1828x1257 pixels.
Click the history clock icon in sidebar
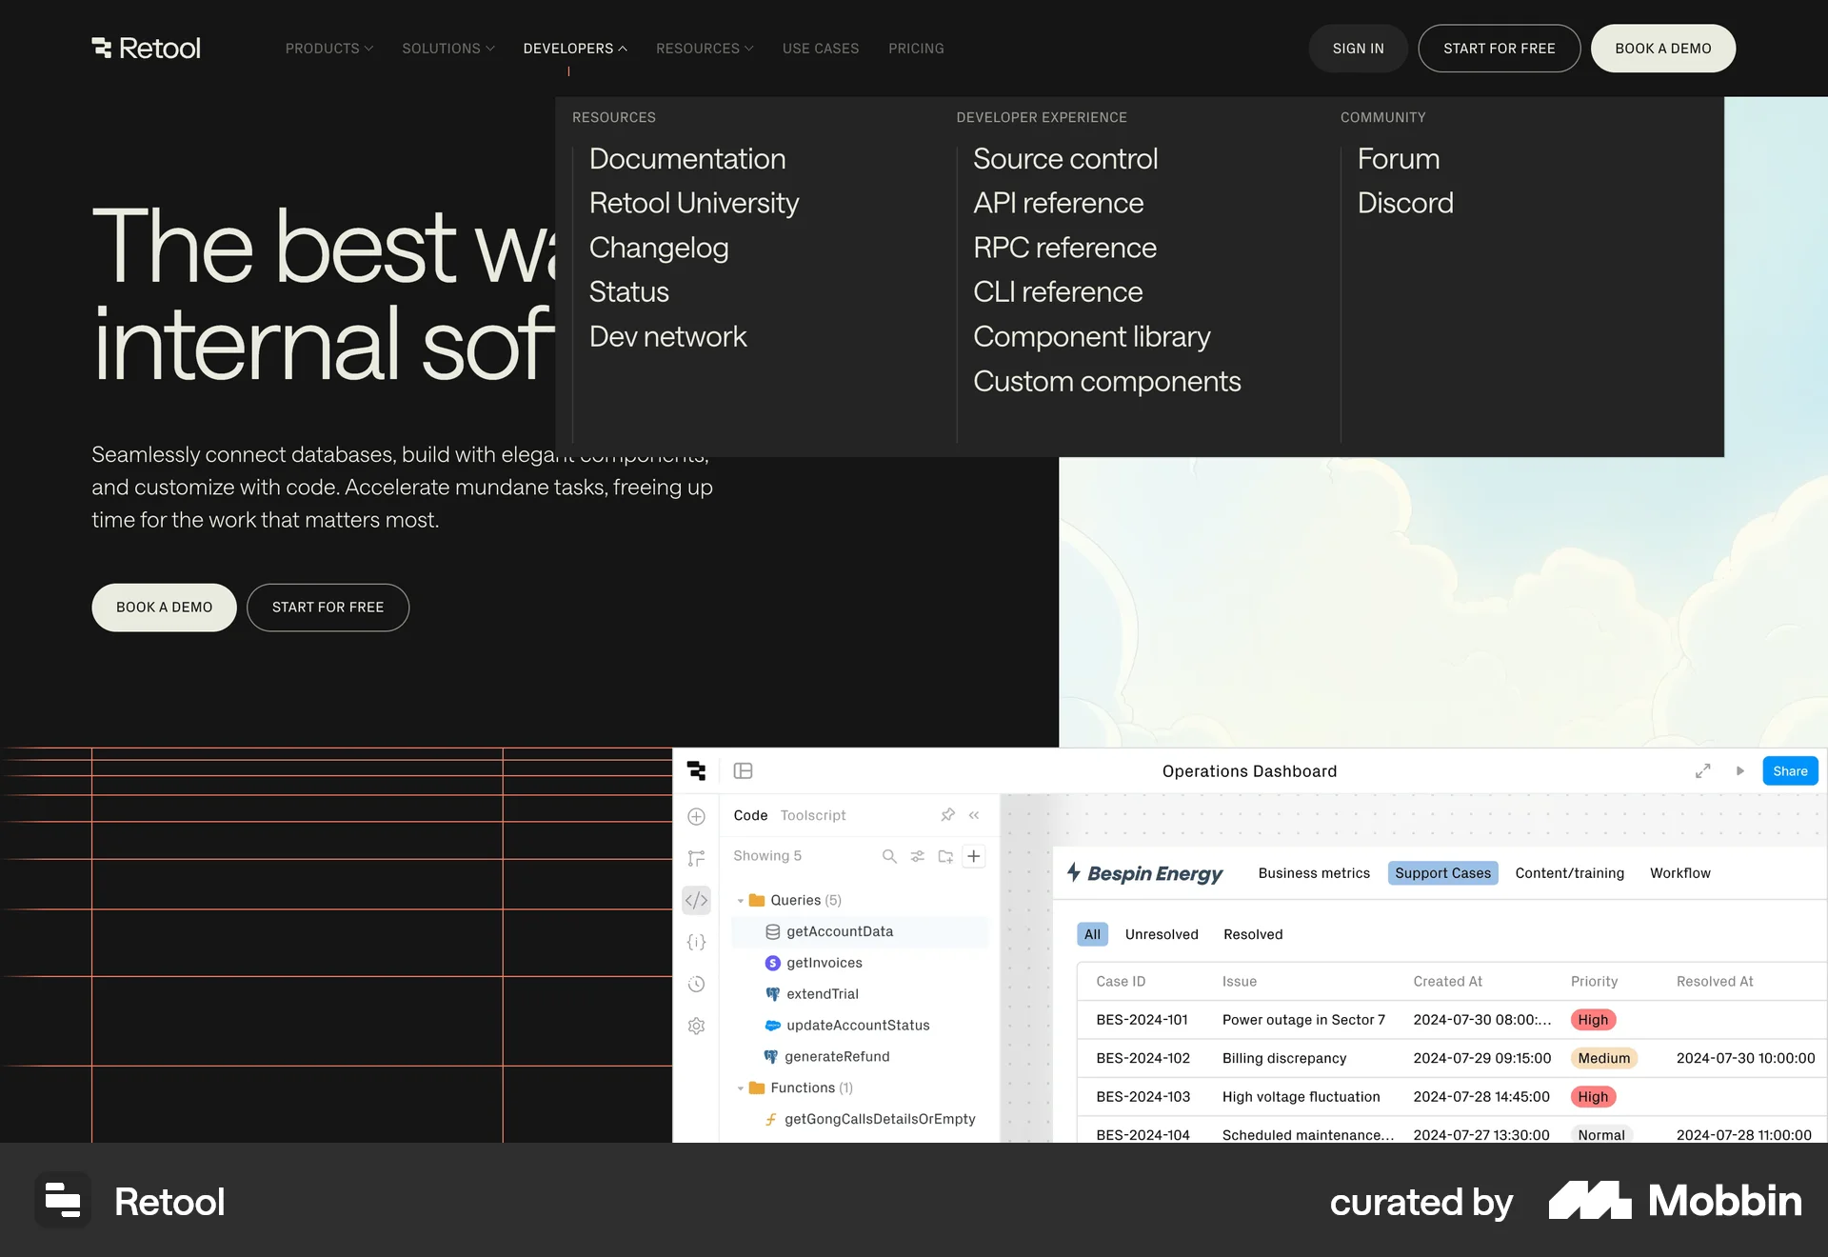[x=696, y=984]
